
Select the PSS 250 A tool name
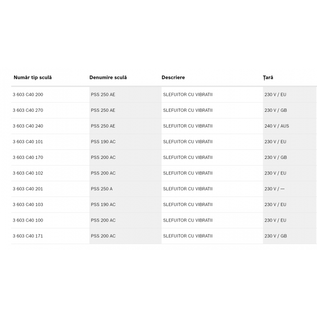tap(102, 189)
